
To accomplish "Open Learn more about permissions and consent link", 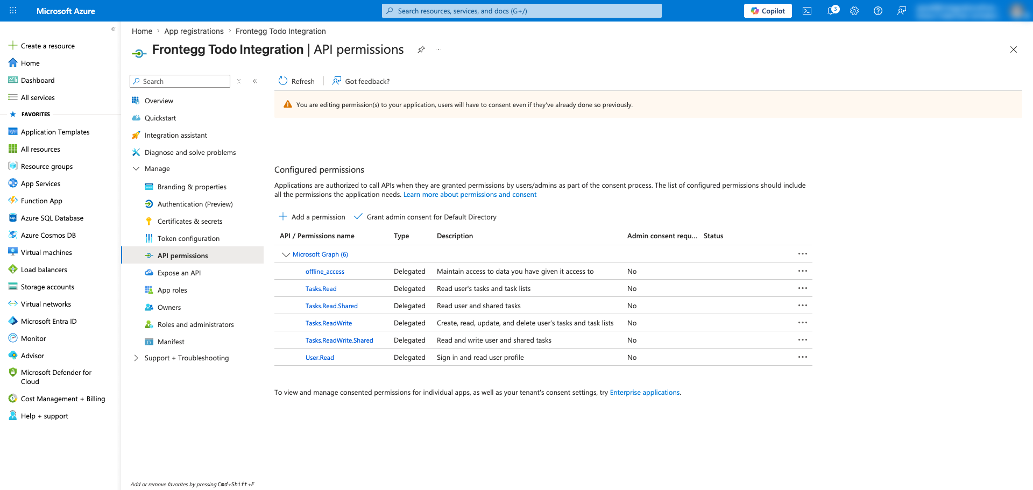I will (470, 195).
